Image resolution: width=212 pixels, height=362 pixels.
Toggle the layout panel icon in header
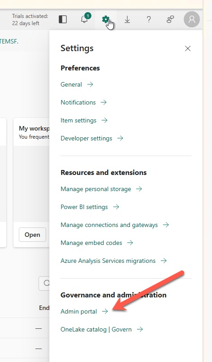pos(63,20)
